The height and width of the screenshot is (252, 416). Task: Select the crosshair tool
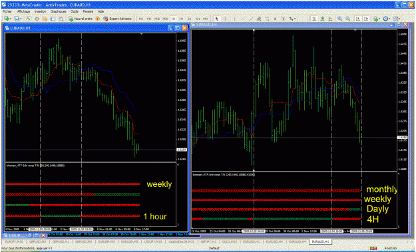coord(225,19)
